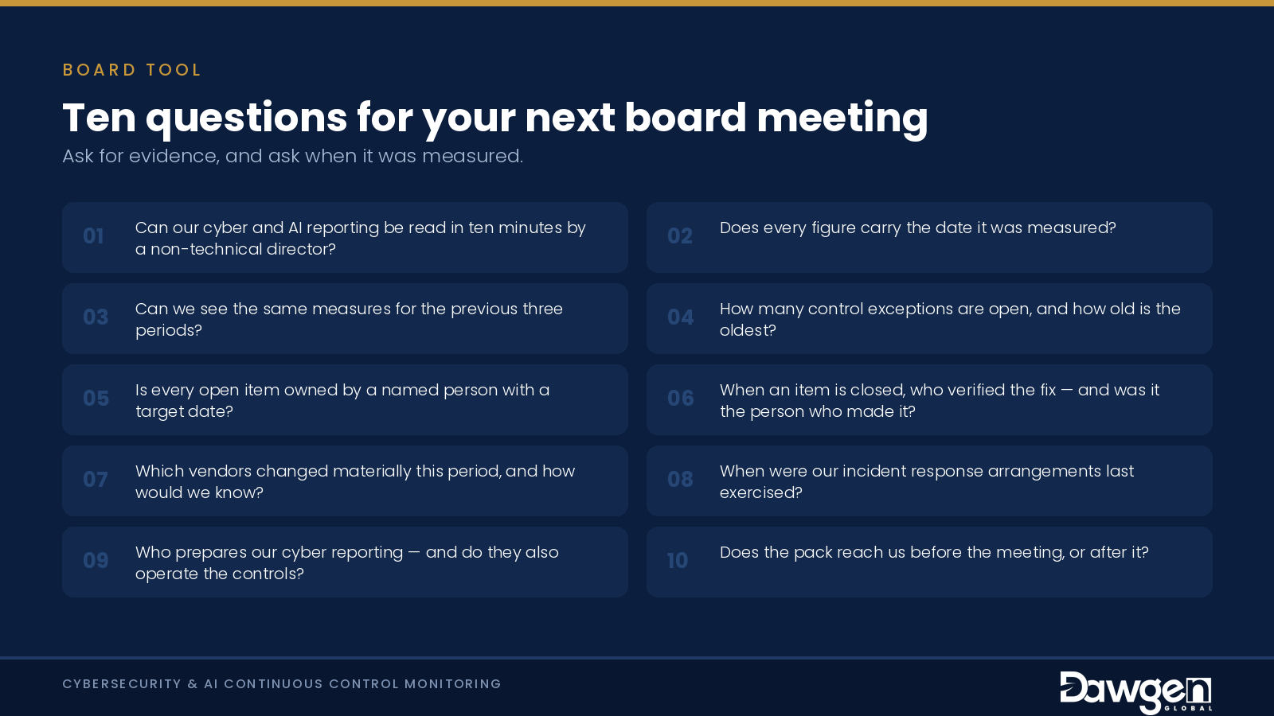This screenshot has width=1274, height=716.
Task: Click the Dawgen Global logo
Action: coord(1135,692)
